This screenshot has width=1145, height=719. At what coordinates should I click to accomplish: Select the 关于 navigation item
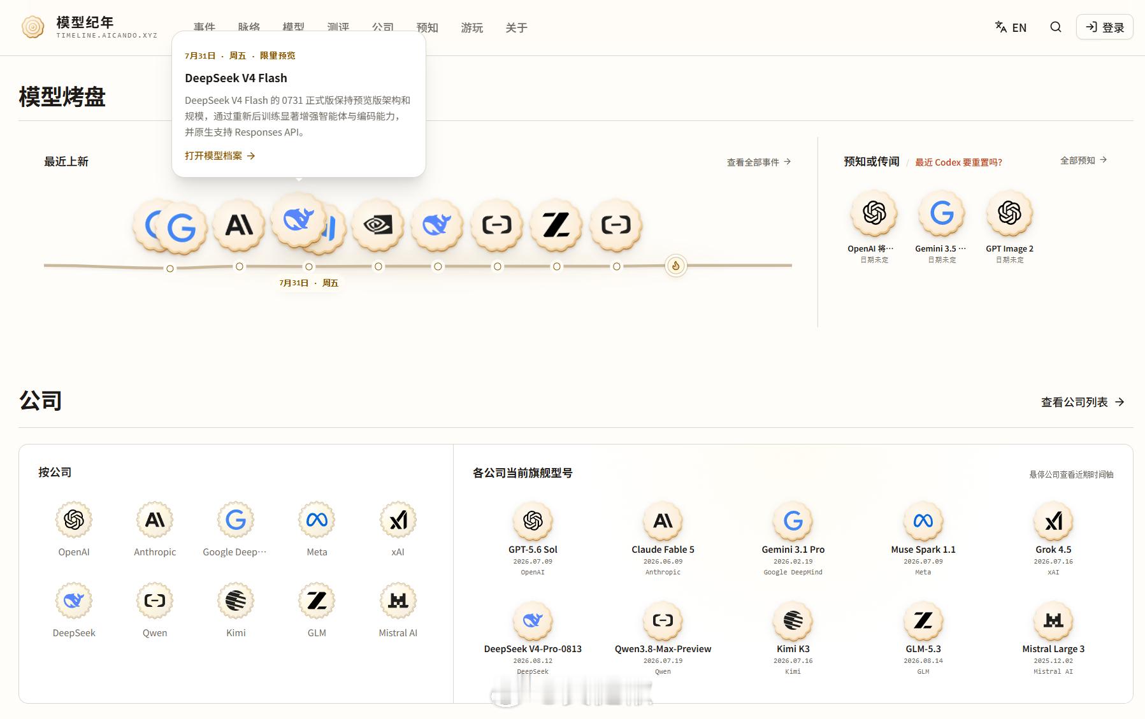pyautogui.click(x=516, y=28)
